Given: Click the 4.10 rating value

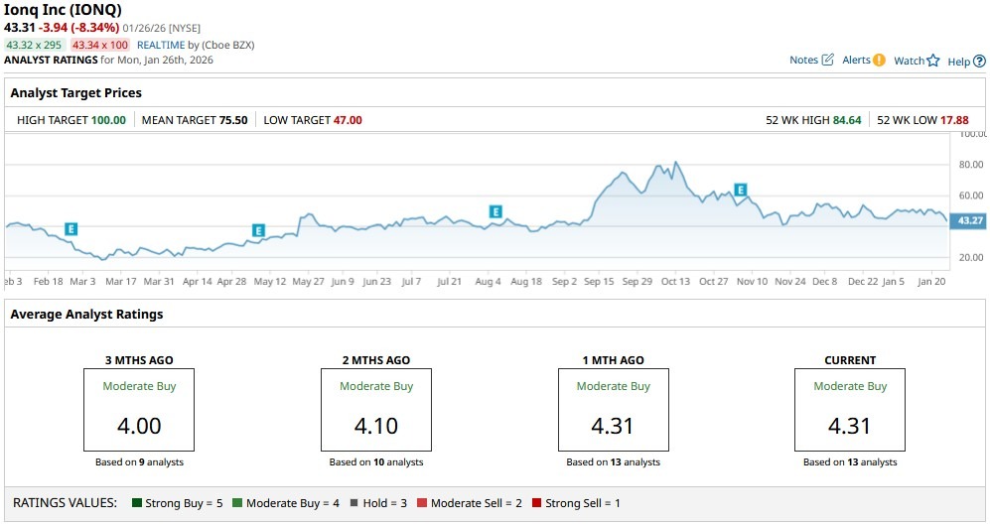Looking at the screenshot, I should (376, 426).
